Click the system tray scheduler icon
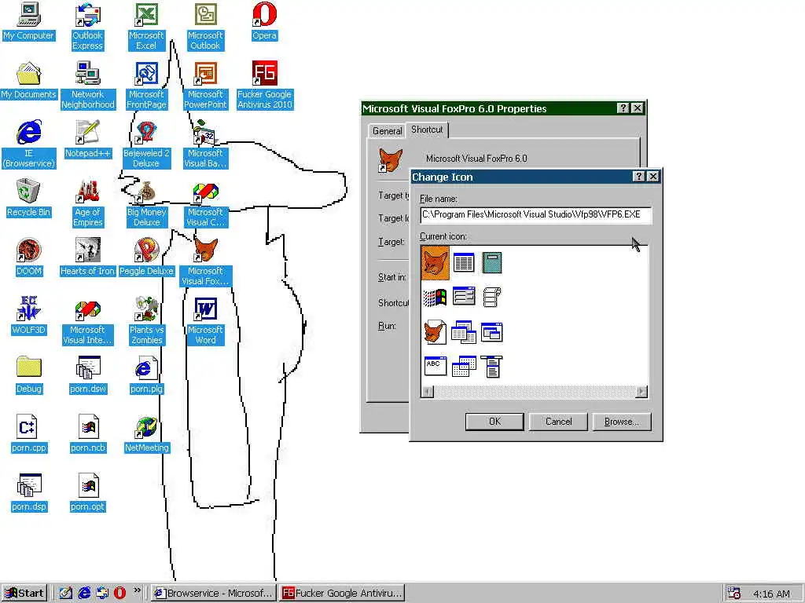Image resolution: width=805 pixels, height=603 pixels. [x=734, y=594]
